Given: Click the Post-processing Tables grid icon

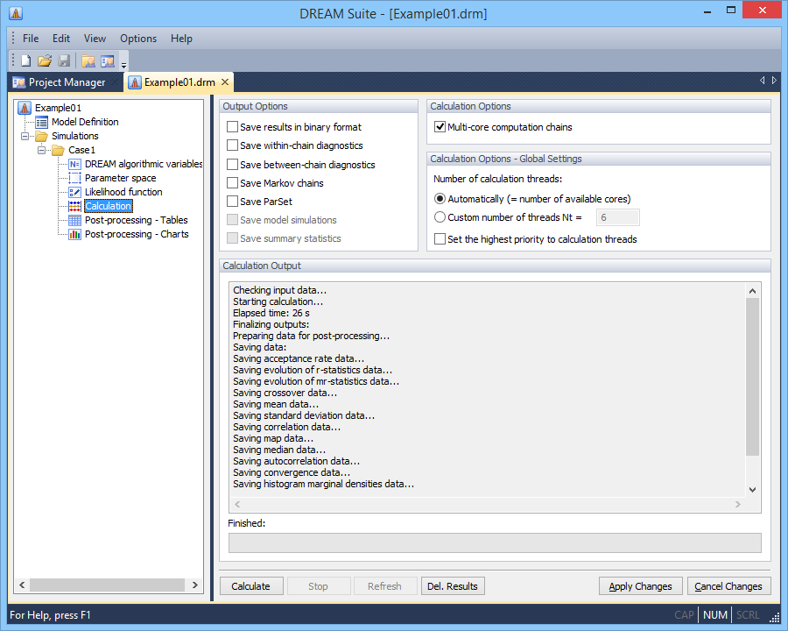Looking at the screenshot, I should click(x=75, y=220).
